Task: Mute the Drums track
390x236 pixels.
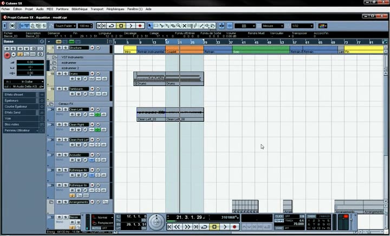Action: pos(59,74)
